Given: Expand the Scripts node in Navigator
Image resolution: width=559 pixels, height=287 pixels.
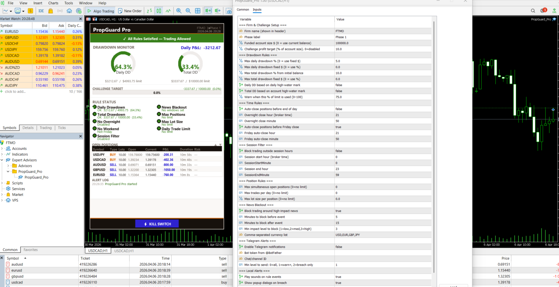Looking at the screenshot, I should coord(2,183).
